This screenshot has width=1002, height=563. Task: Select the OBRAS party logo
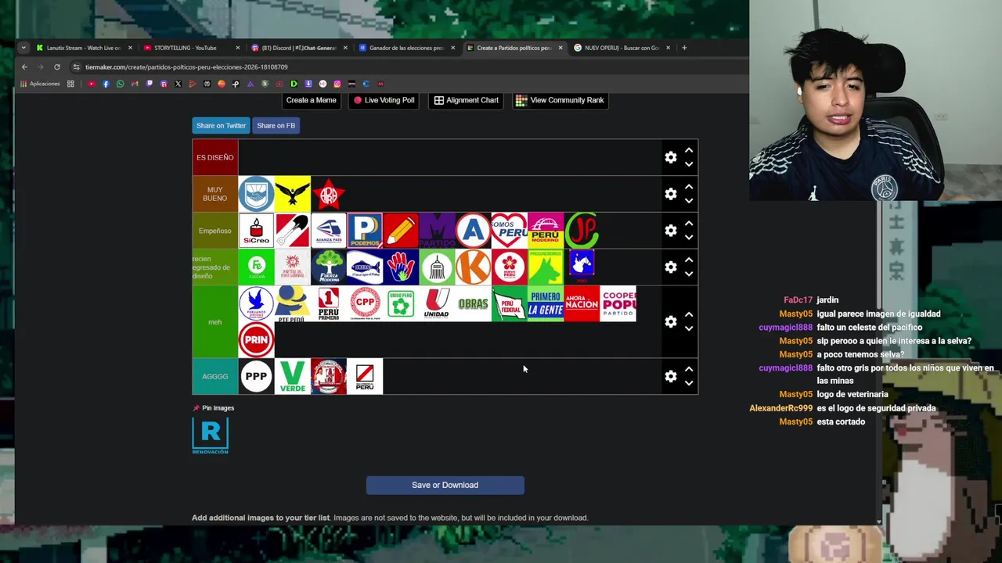[x=473, y=303]
